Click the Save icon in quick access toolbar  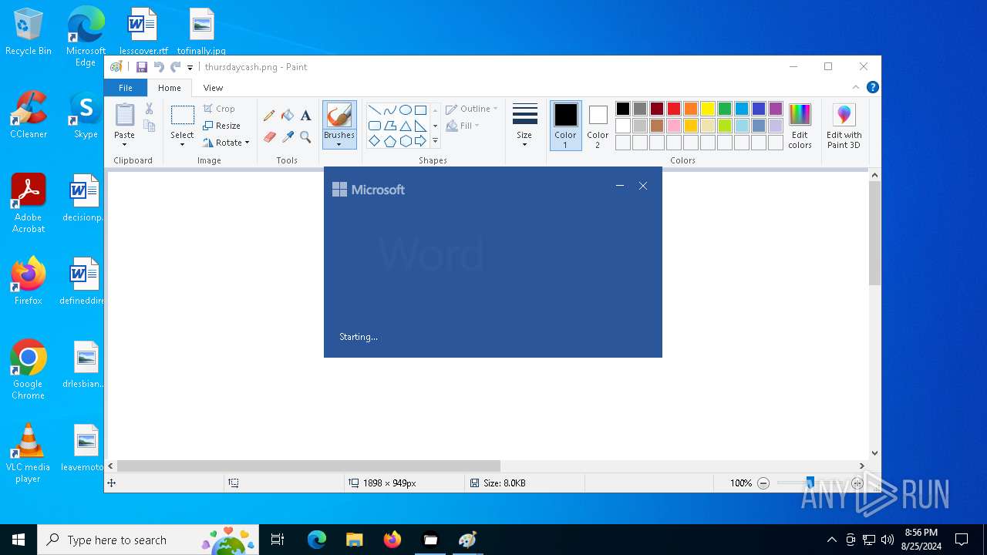[x=142, y=67]
